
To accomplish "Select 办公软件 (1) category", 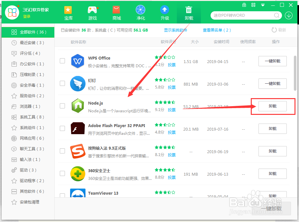I will coord(28,64).
